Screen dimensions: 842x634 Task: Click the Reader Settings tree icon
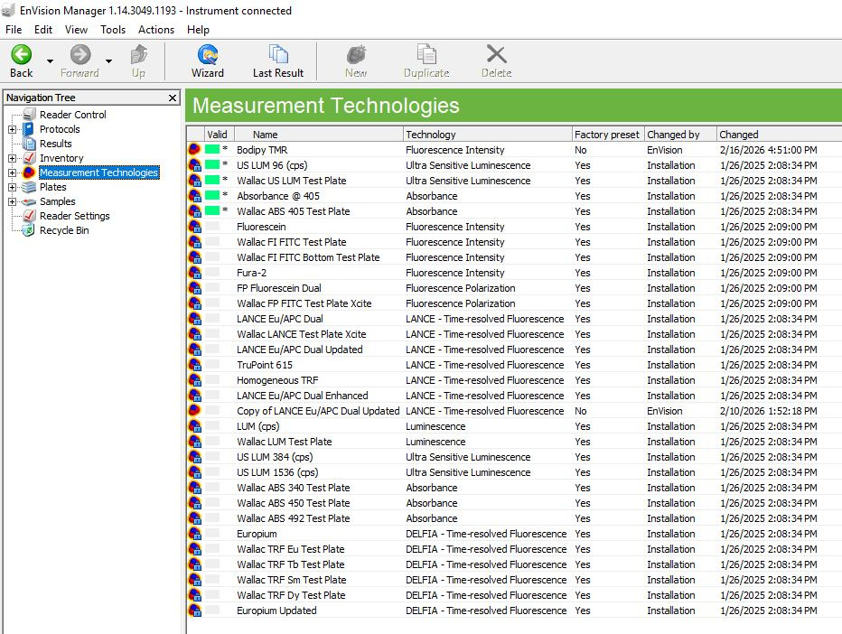(x=29, y=216)
